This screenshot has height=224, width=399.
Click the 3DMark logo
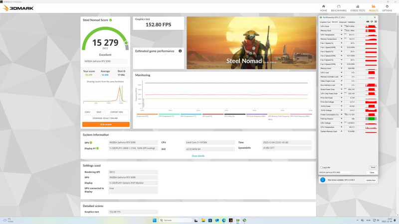pyautogui.click(x=18, y=8)
